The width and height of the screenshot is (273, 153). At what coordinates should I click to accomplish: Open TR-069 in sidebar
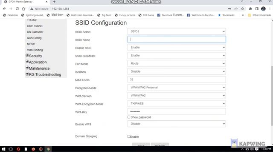32,20
